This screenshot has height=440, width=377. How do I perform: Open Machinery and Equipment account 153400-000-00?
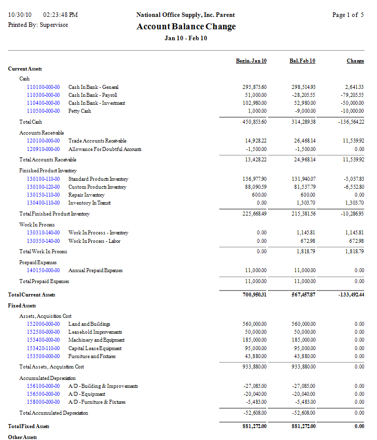43,340
